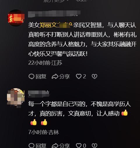Reply to the 吉林 user's comment
The height and width of the screenshot is (148, 140).
[37, 146]
